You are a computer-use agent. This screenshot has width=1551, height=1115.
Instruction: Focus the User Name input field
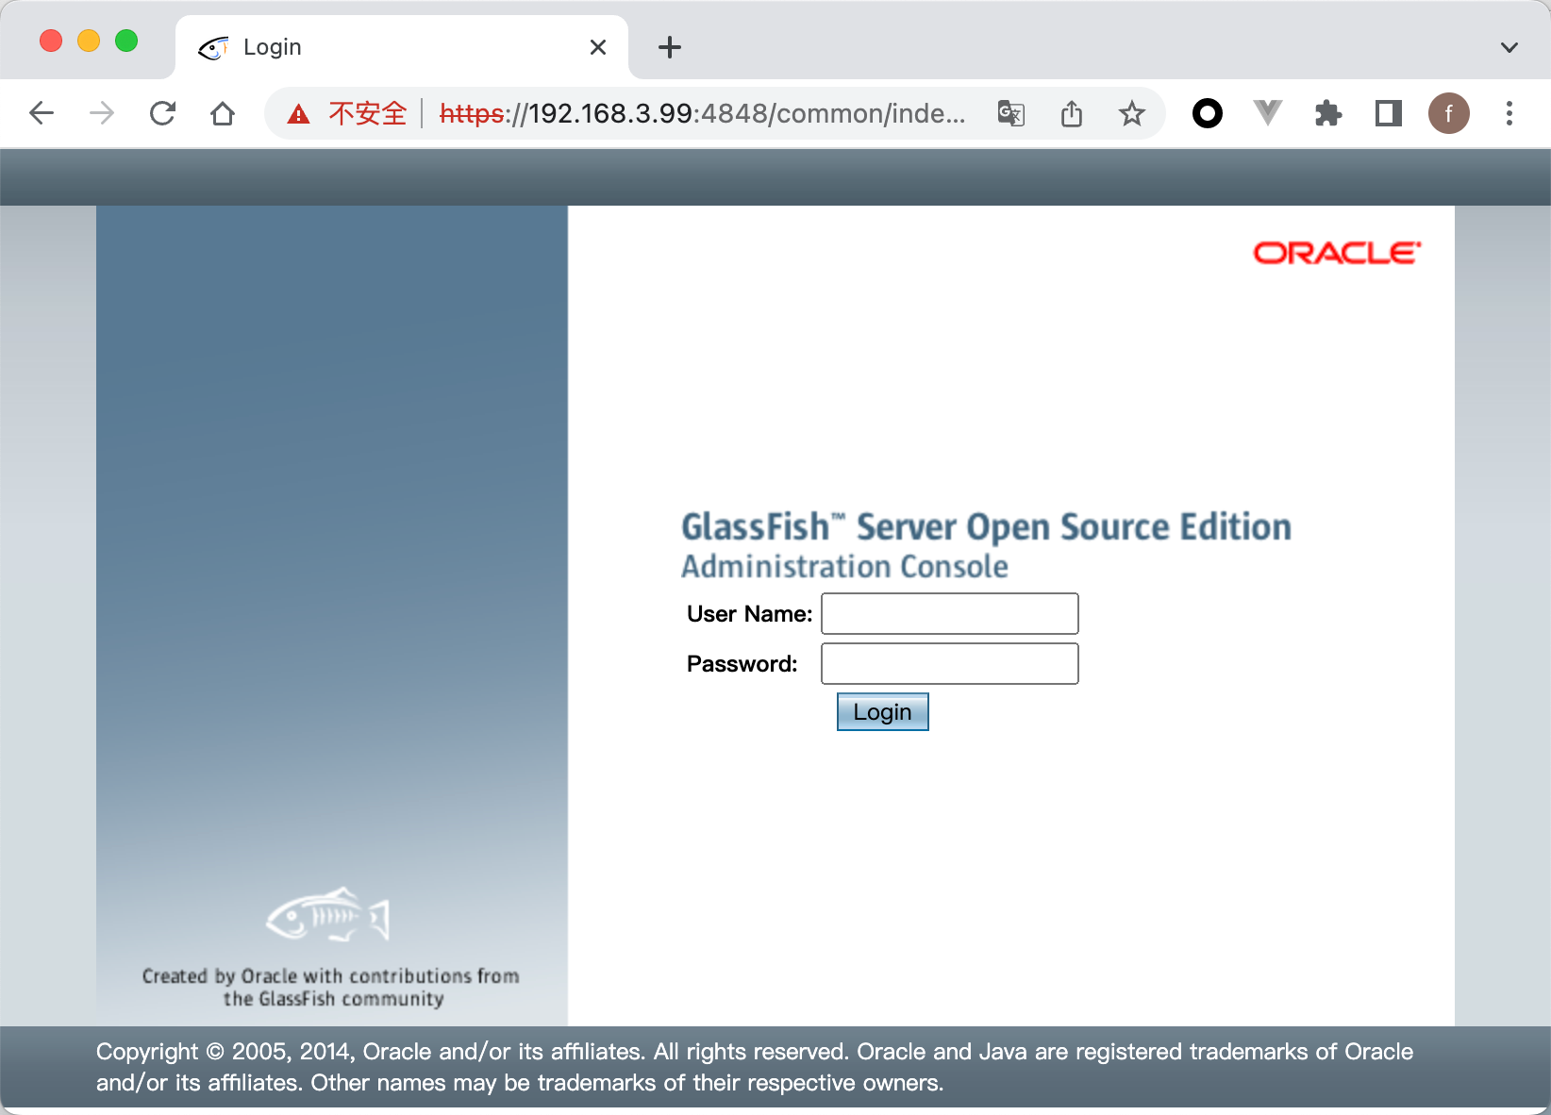[949, 614]
